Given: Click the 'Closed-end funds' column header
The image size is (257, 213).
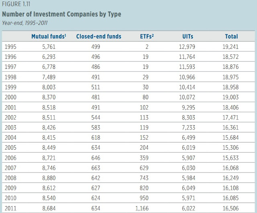Looking at the screenshot, I should pos(99,36).
